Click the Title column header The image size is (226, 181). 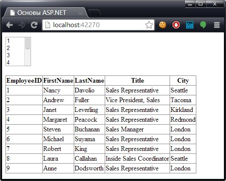coord(137,81)
